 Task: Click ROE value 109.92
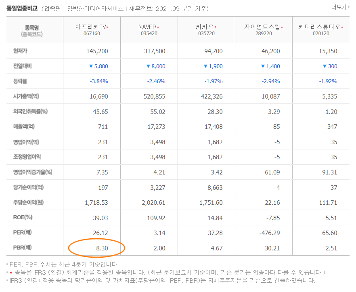click(x=156, y=218)
